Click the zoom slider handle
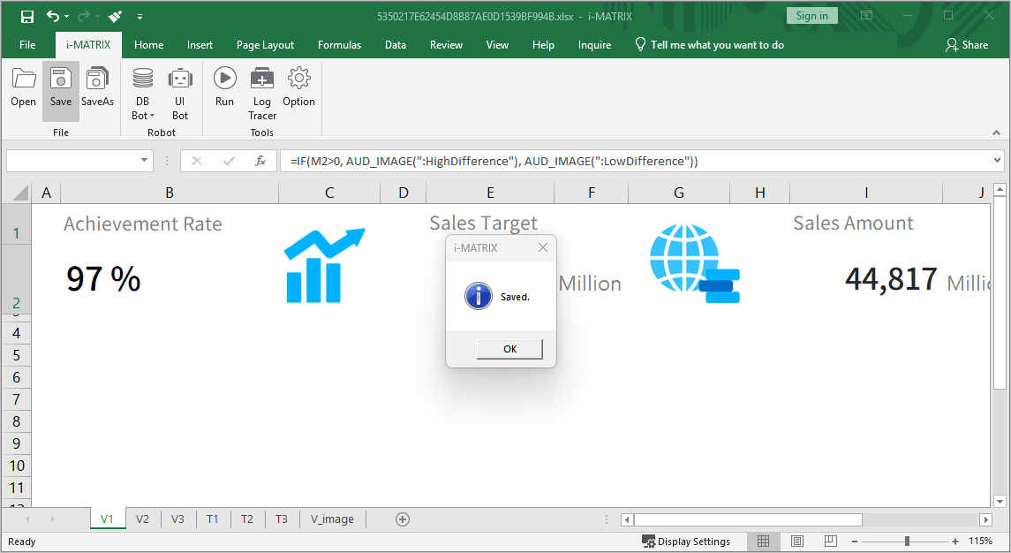Image resolution: width=1011 pixels, height=553 pixels. 907,542
